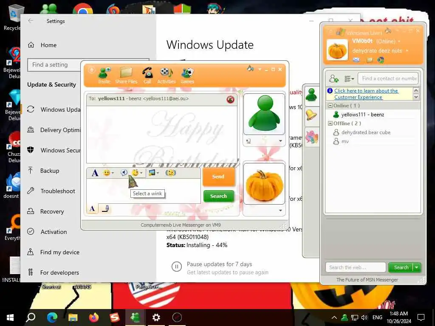Click the folder icon under personal message

[x=369, y=59]
